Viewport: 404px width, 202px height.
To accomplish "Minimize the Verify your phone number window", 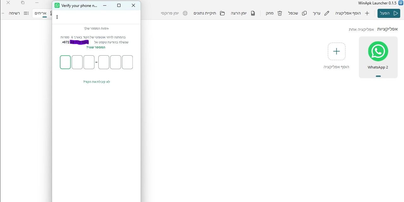I will [x=105, y=5].
